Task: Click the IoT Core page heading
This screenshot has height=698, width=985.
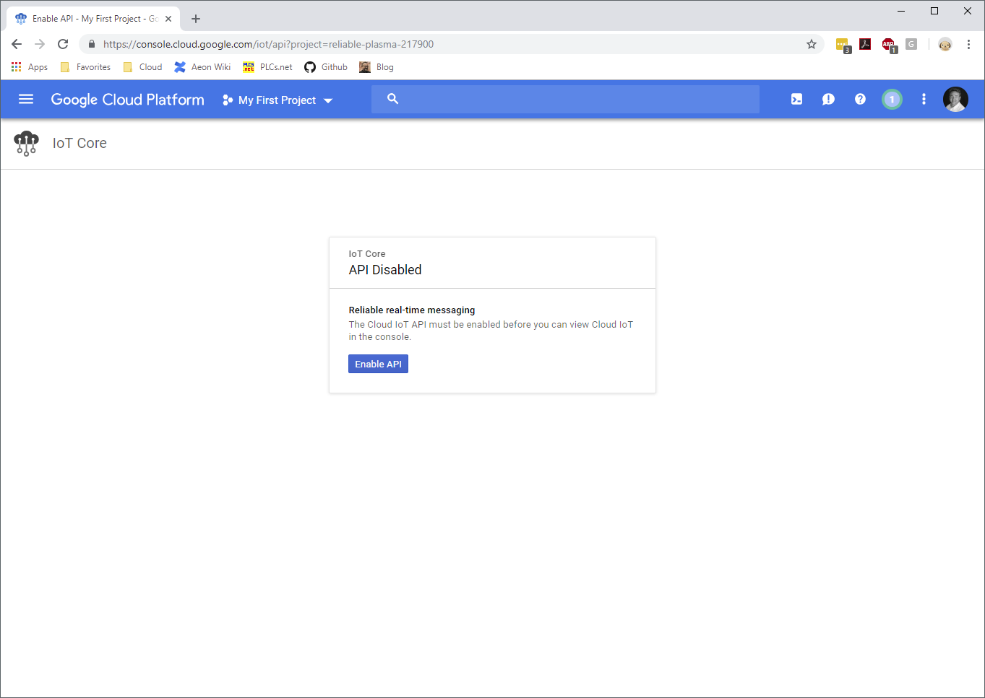Action: pos(79,144)
